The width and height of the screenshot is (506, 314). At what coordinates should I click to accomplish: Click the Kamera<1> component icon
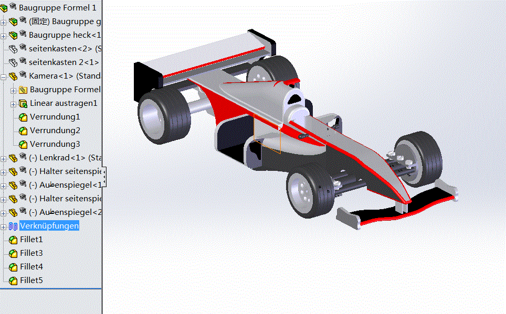click(13, 75)
